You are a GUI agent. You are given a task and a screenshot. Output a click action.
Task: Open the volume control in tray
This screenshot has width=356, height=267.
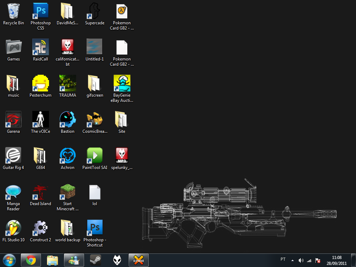[x=301, y=260]
